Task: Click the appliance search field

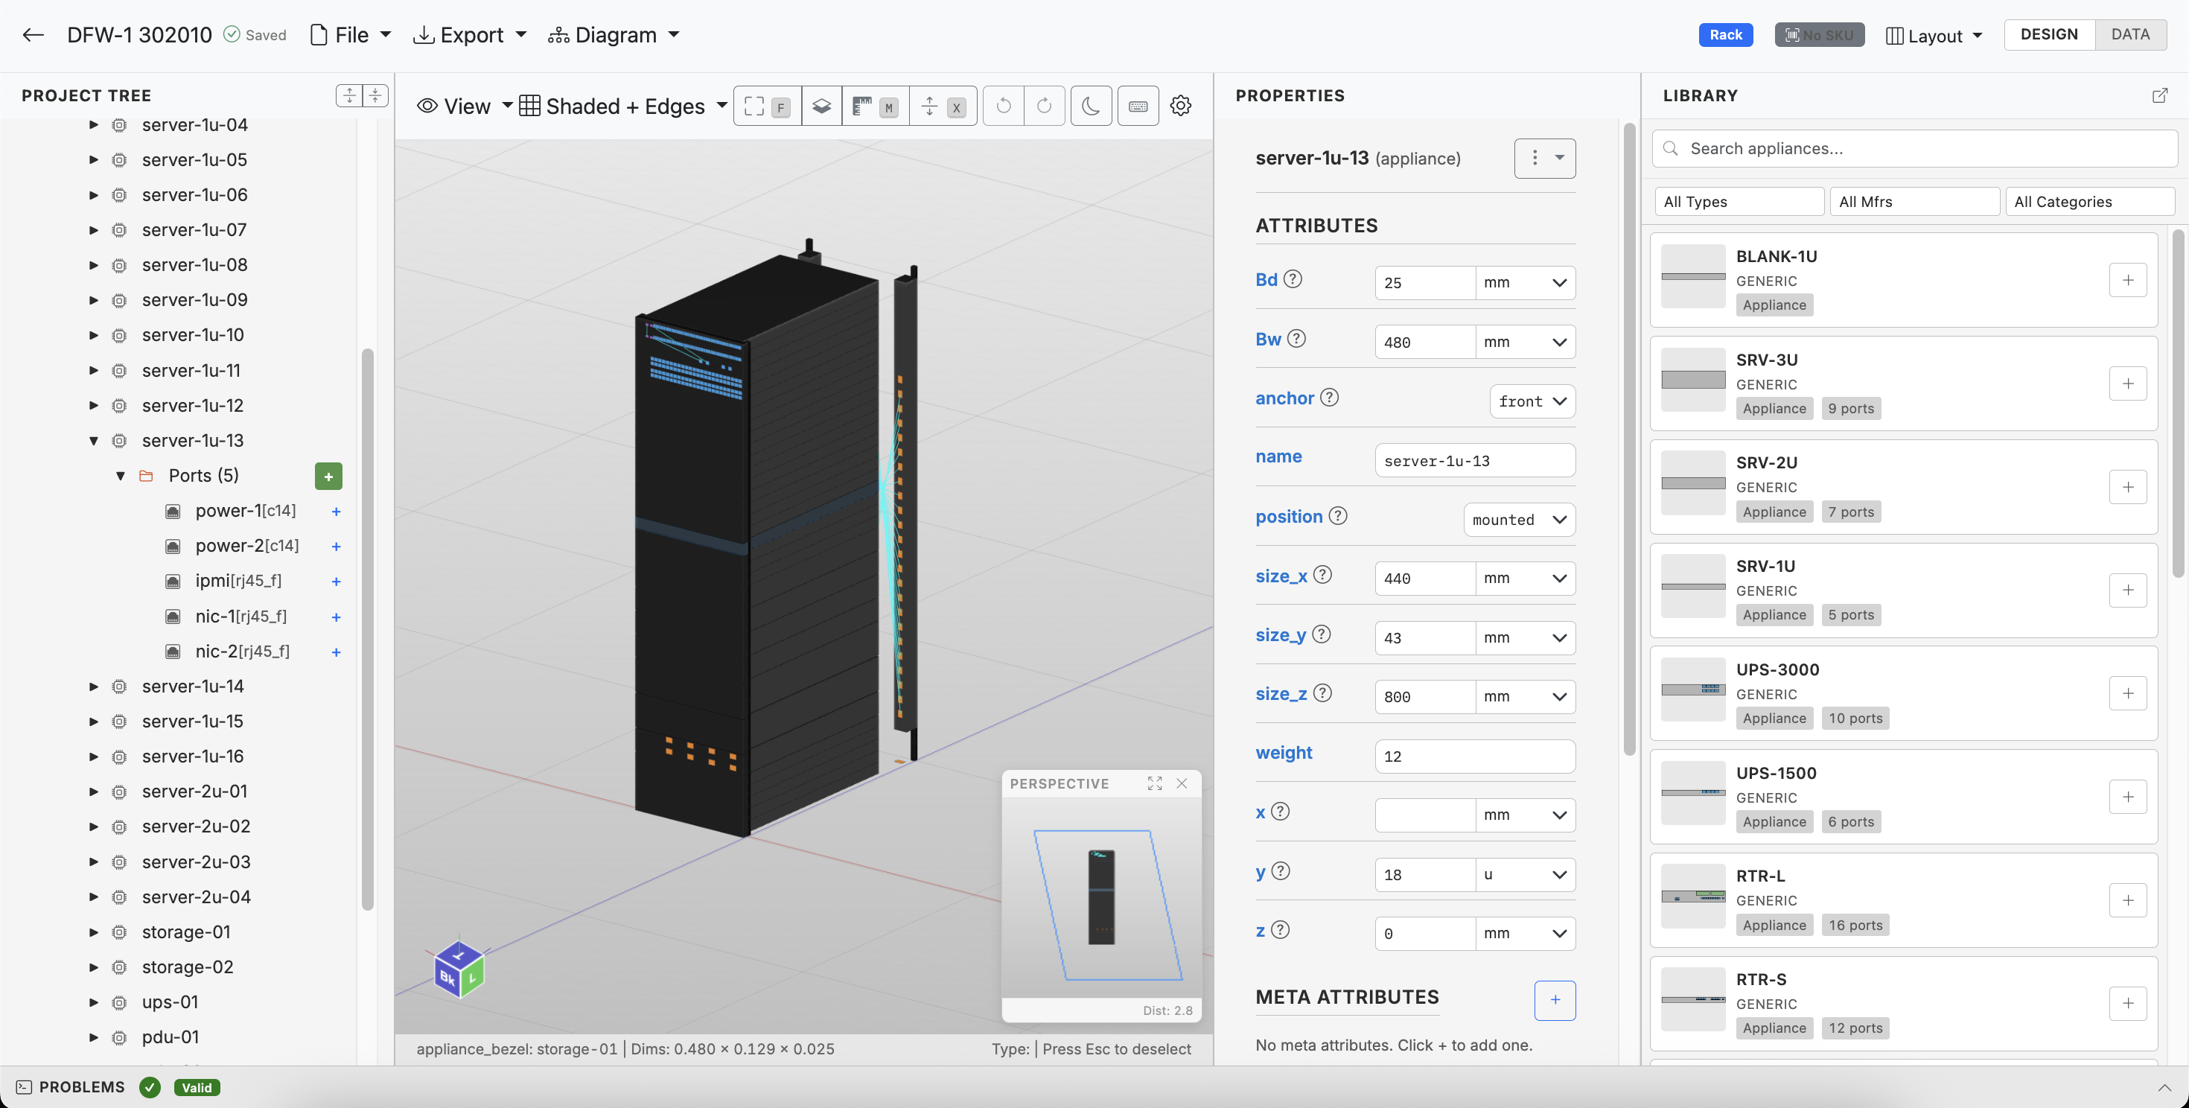Action: point(1914,149)
